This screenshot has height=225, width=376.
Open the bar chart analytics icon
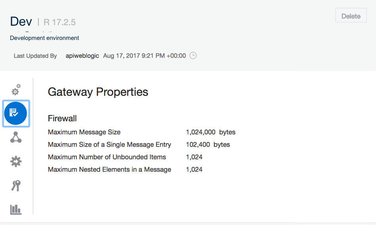point(16,210)
